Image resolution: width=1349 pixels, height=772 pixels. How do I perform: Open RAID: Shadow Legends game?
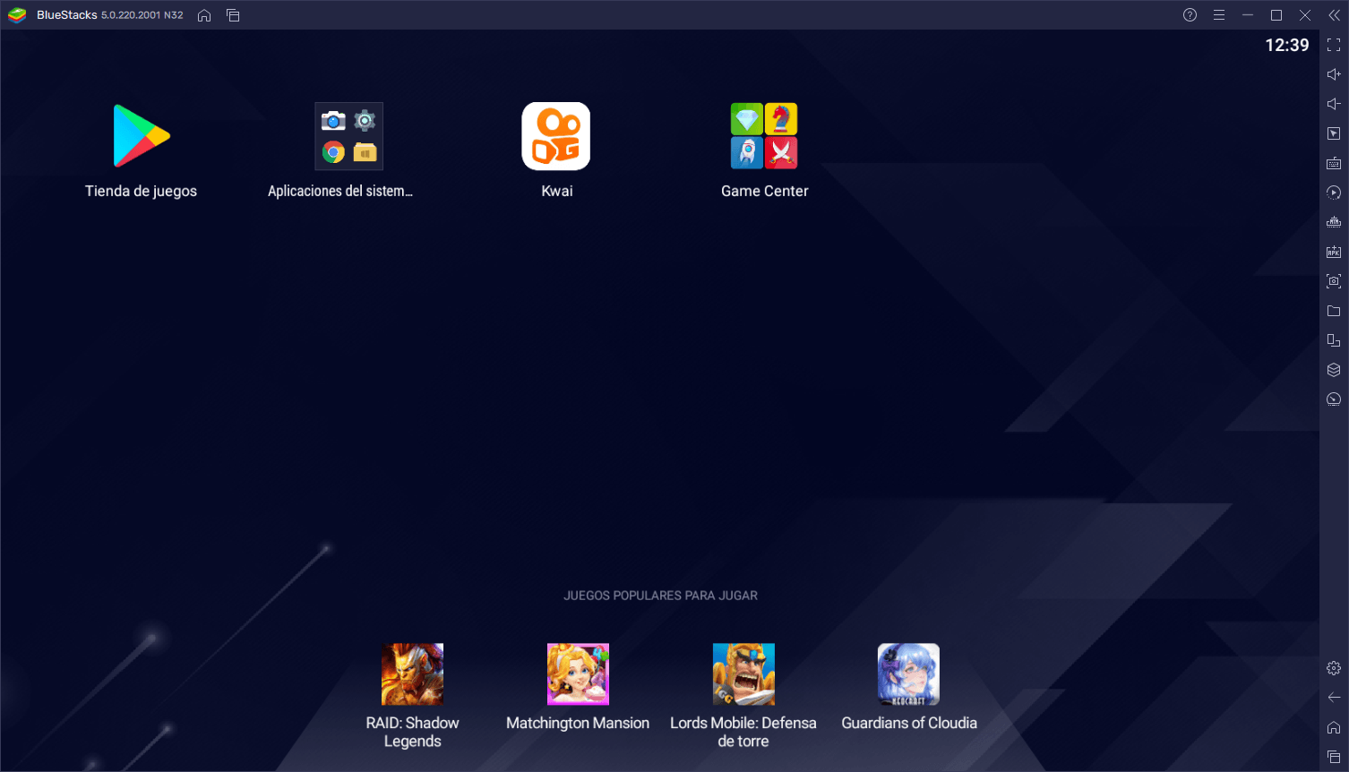(x=412, y=674)
